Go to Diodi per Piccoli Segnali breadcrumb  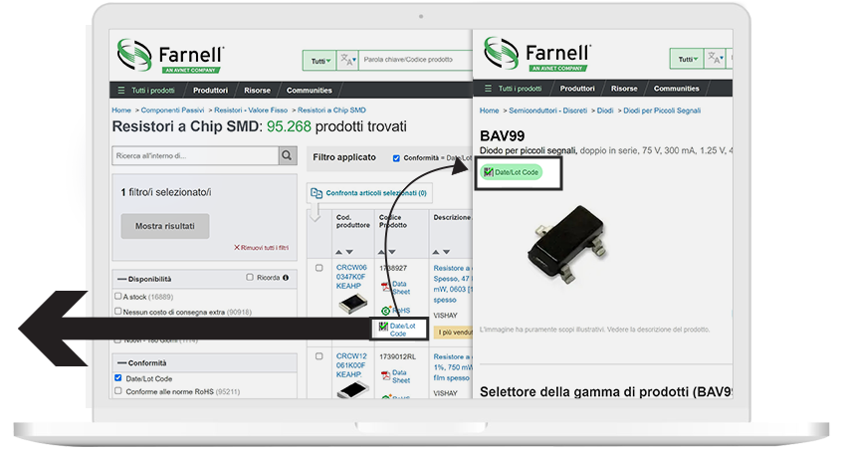click(662, 111)
